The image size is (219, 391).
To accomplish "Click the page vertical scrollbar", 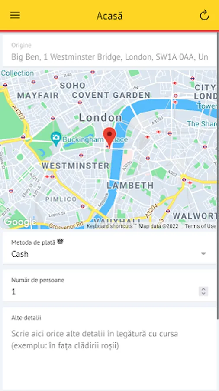I will pyautogui.click(x=218, y=175).
